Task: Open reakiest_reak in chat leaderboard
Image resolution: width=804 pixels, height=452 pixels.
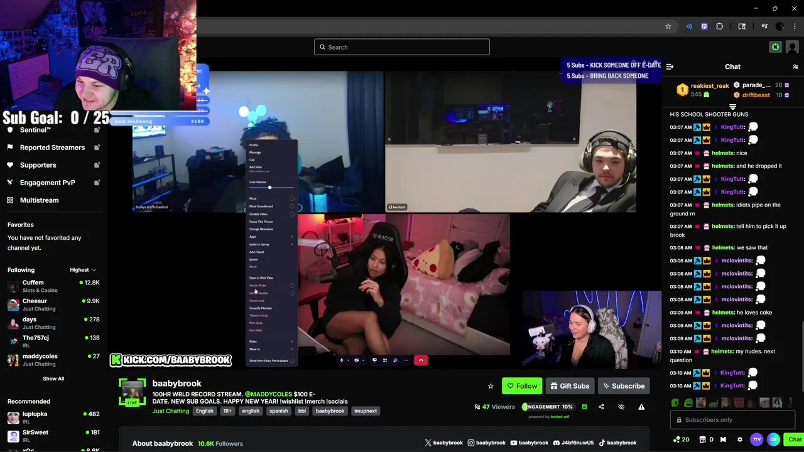Action: 710,85
